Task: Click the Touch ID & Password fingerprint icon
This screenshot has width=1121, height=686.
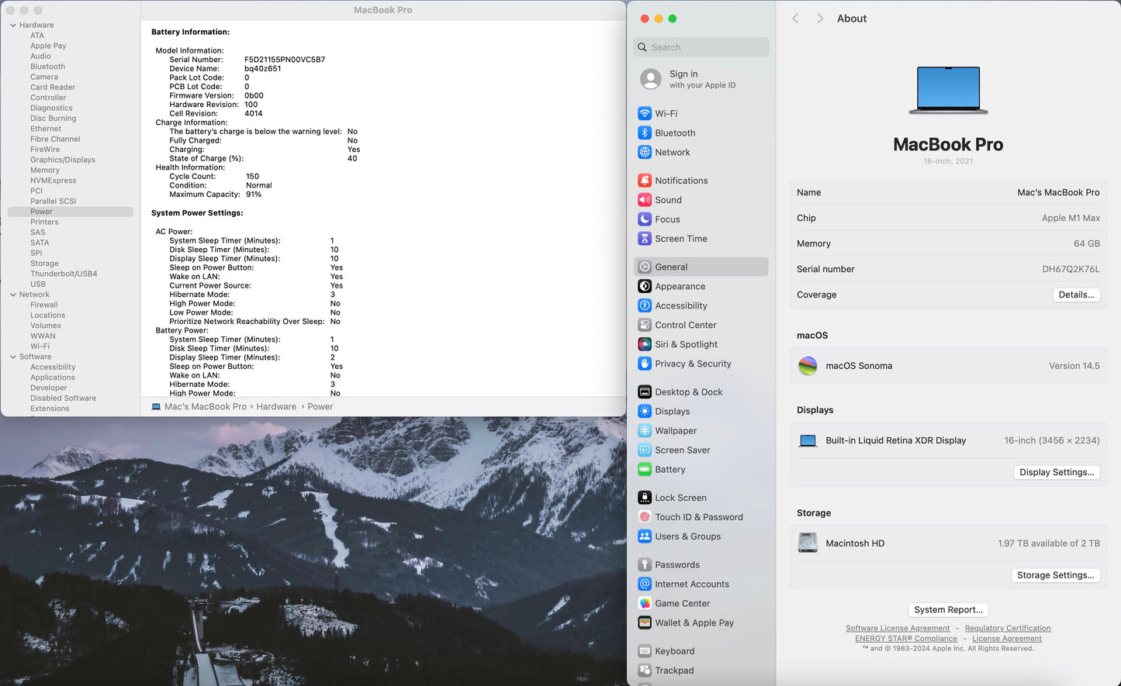Action: click(x=645, y=517)
